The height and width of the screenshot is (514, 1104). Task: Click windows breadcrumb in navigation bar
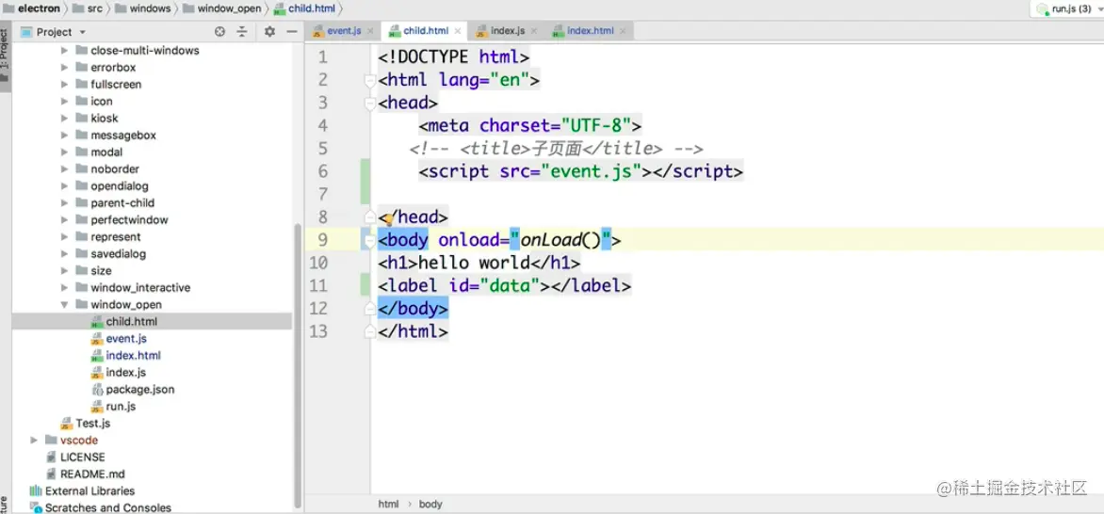[x=142, y=8]
